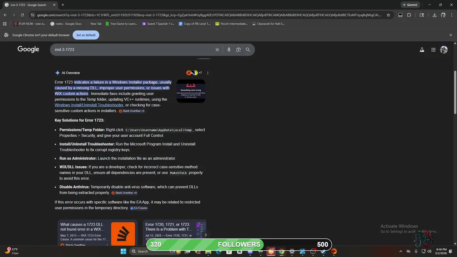The image size is (457, 257).
Task: Open notes - Google Docs bookmark
Action: (66, 24)
